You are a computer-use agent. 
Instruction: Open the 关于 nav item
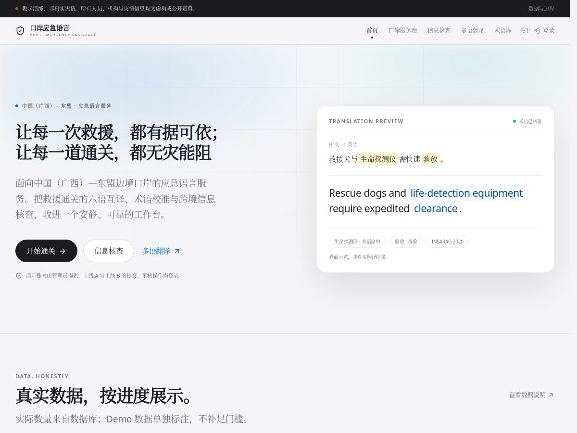click(525, 30)
